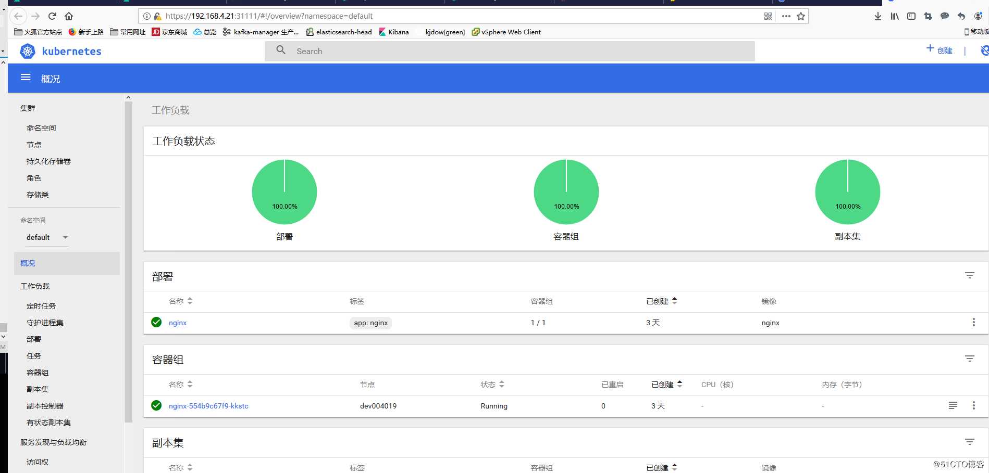
Task: Open 持久化存储卷 in sidebar
Action: [x=48, y=161]
